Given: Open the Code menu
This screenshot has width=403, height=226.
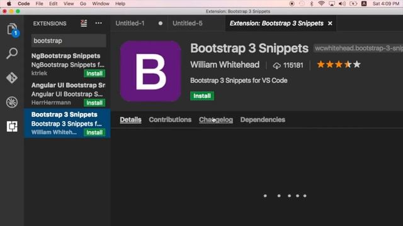Looking at the screenshot, I should click(x=24, y=4).
